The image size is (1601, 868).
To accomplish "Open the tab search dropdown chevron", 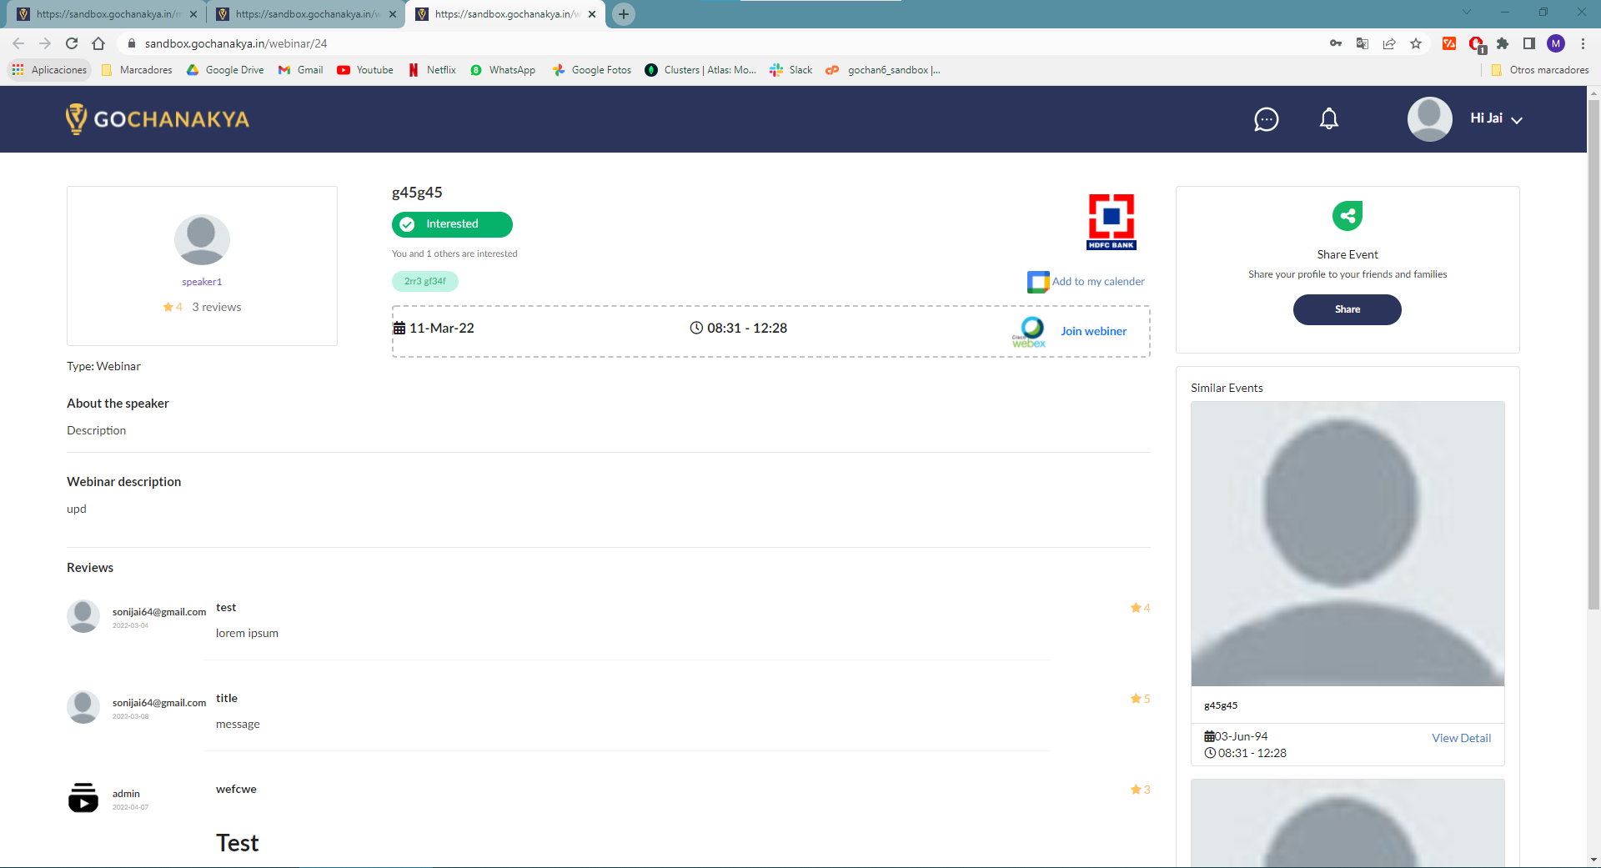I will tap(1466, 12).
